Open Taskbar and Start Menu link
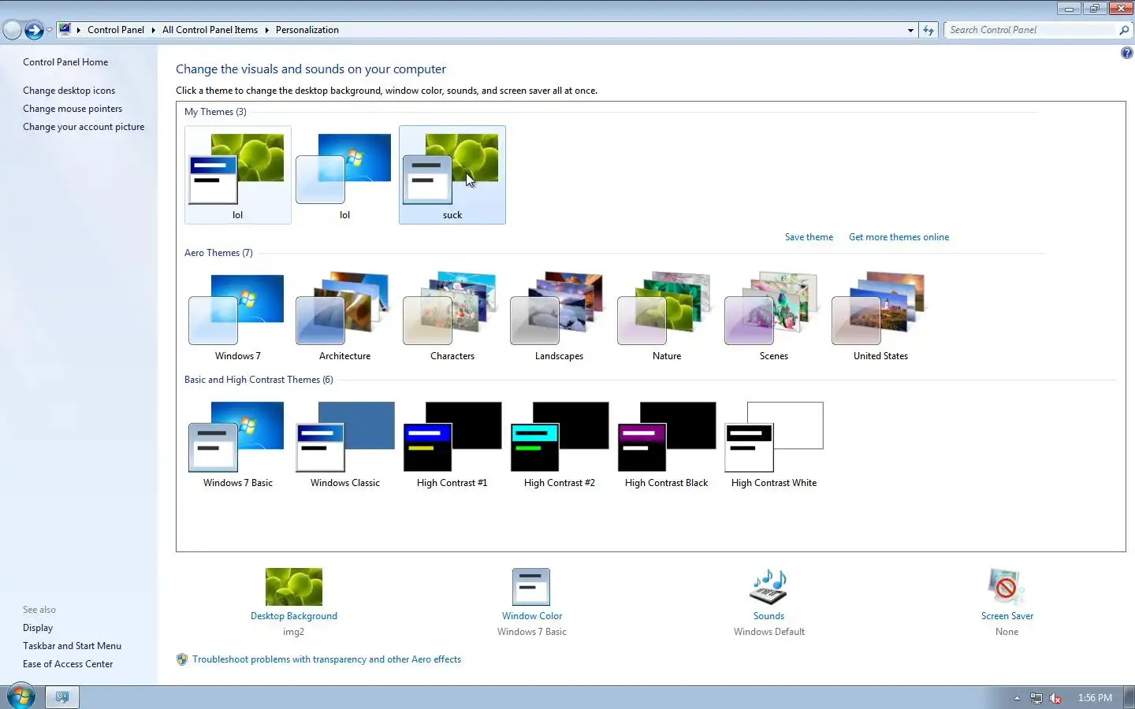 pyautogui.click(x=72, y=646)
